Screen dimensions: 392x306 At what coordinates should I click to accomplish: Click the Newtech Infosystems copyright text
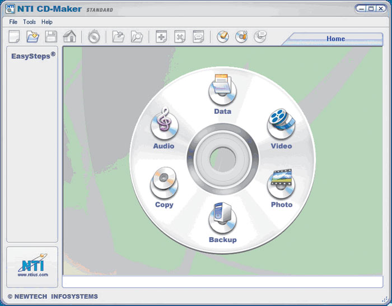coord(53,296)
